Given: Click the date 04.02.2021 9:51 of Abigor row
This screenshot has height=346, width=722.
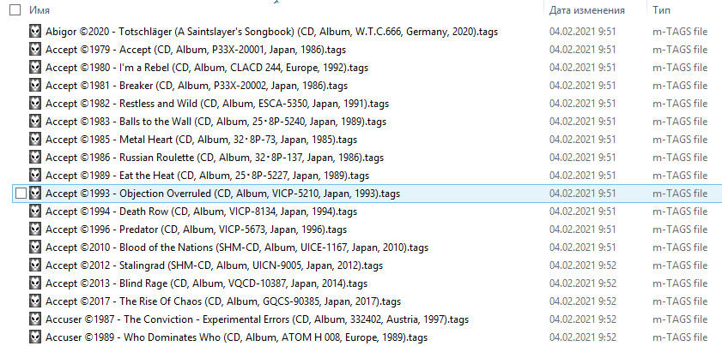Looking at the screenshot, I should pos(582,32).
